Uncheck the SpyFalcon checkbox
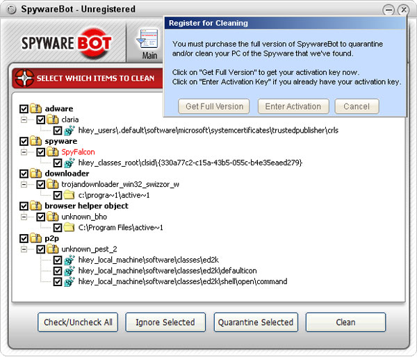417x357 pixels. 41,152
